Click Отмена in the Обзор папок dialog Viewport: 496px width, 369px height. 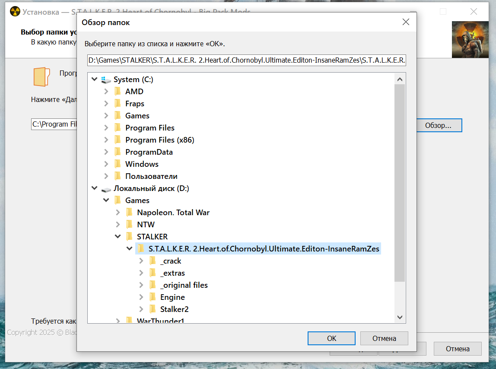click(384, 338)
